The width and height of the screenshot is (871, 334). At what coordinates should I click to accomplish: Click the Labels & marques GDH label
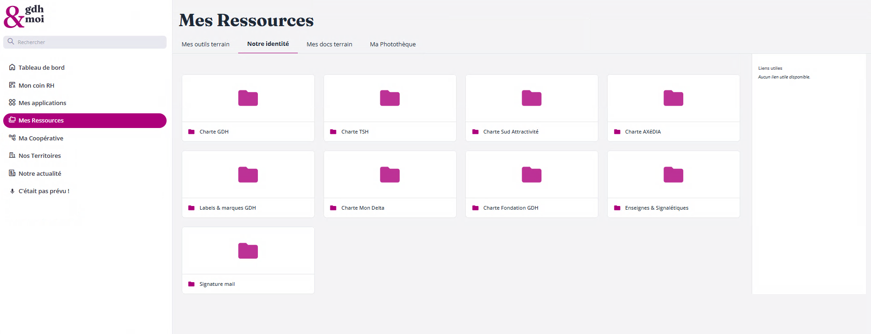[x=228, y=208]
